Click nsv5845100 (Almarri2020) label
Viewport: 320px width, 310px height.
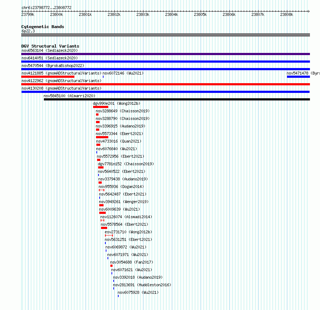coord(69,96)
